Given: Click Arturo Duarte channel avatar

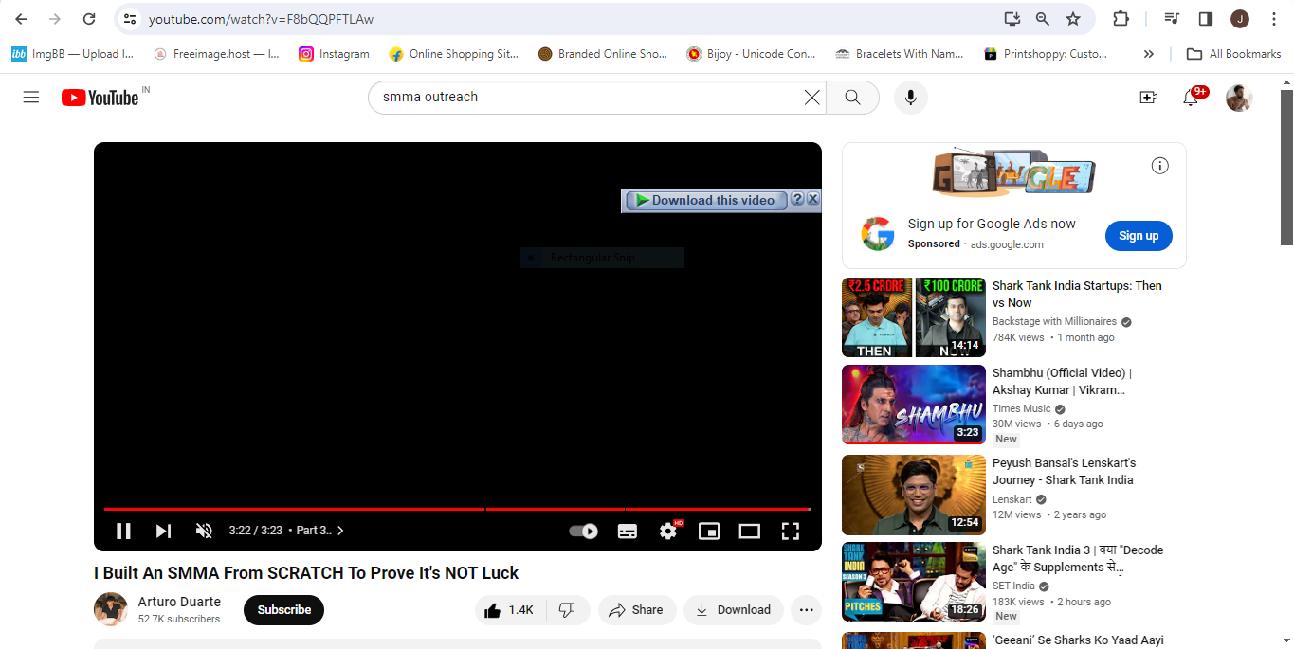Looking at the screenshot, I should [x=111, y=609].
